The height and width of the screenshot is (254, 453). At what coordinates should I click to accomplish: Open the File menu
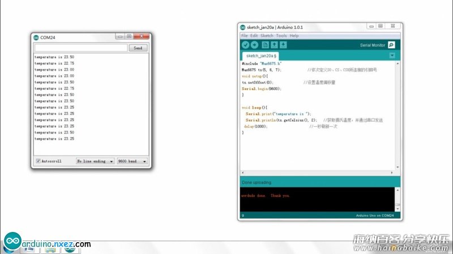245,36
